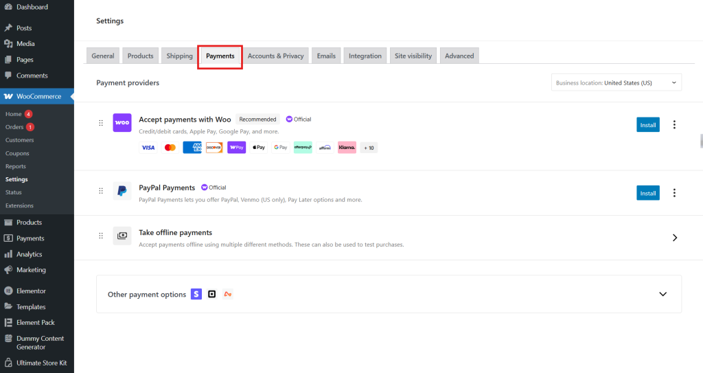Click the Recommended badge
The image size is (703, 373).
(x=258, y=120)
